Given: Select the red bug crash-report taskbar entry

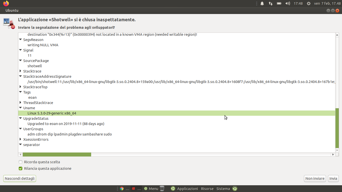Looking at the screenshot, I should 136,189.
